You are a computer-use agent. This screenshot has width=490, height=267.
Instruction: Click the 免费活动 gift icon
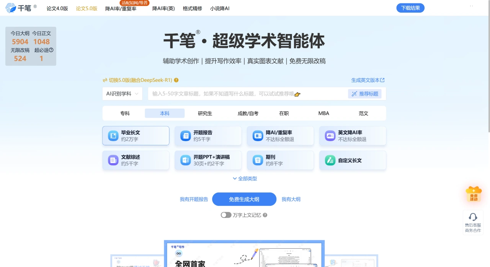pos(474,194)
